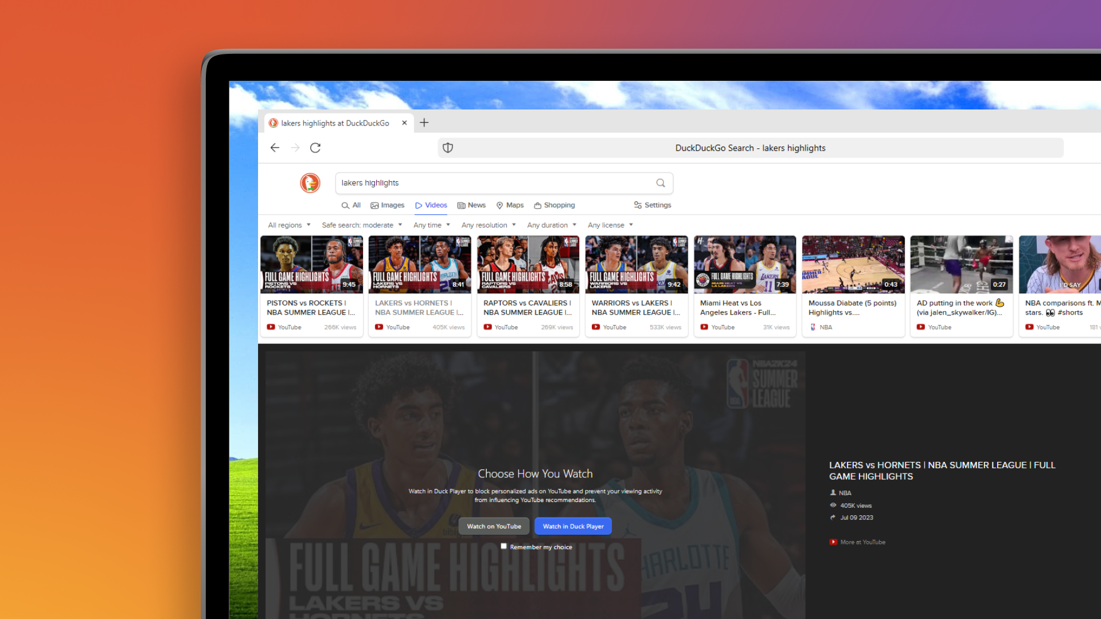Click the reload/refresh page icon
This screenshot has width=1101, height=619.
315,147
